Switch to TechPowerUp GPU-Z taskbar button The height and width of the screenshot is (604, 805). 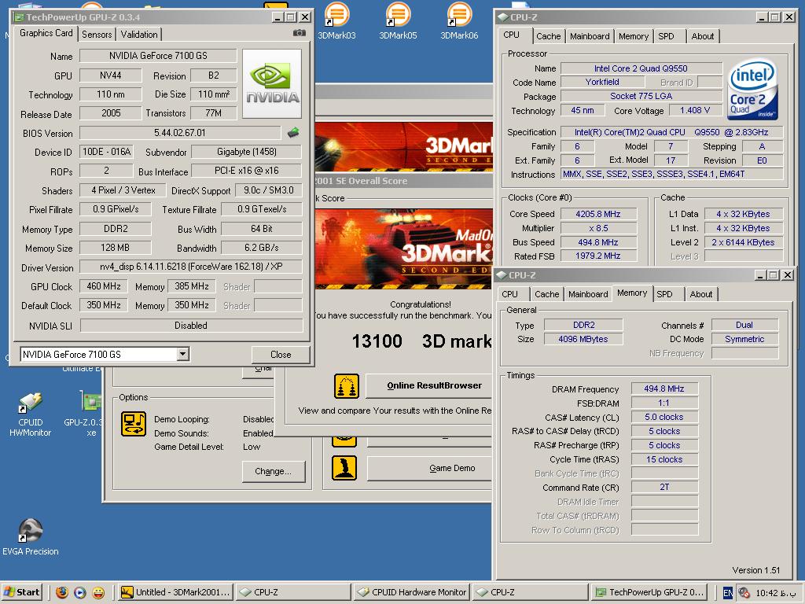(649, 592)
